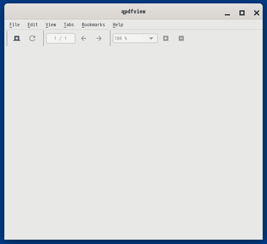Expand the 100 % zoom dropdown
This screenshot has width=267, height=244.
click(151, 38)
